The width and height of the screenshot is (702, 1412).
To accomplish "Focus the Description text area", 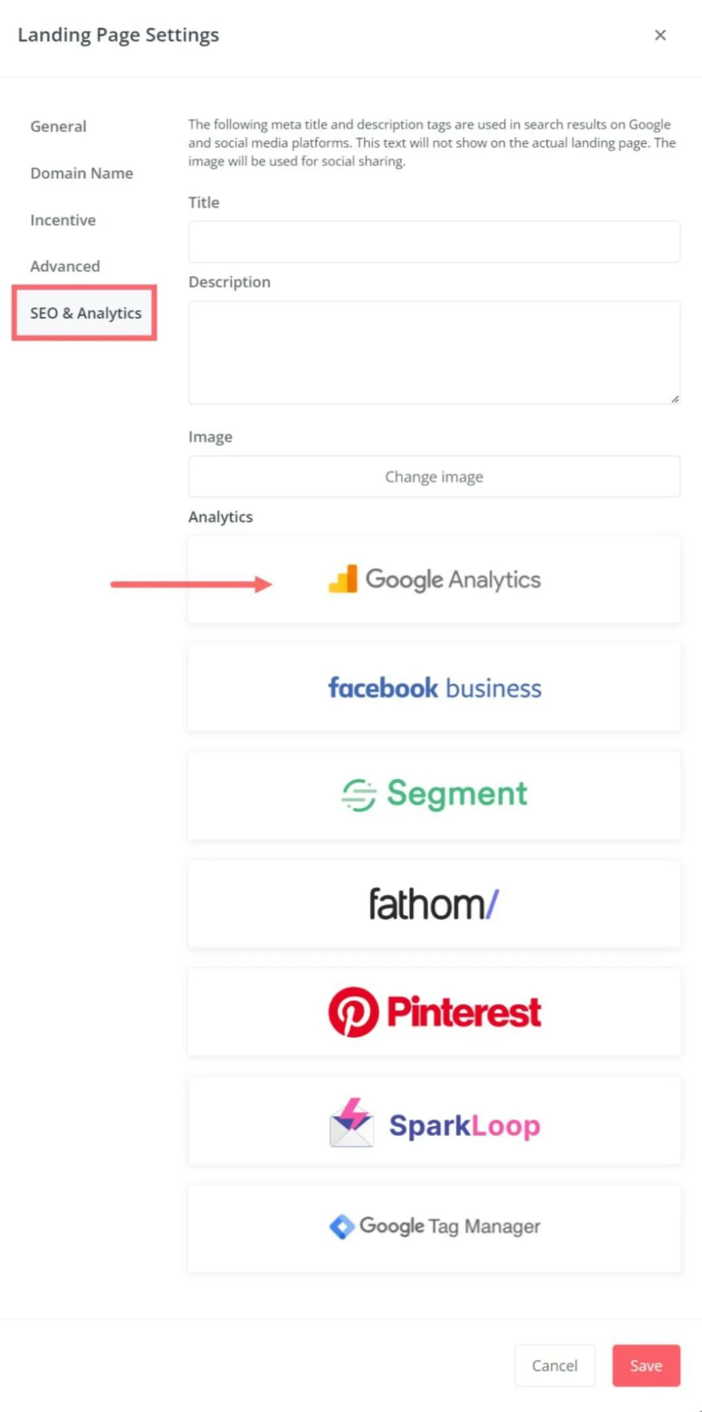I will 434,352.
